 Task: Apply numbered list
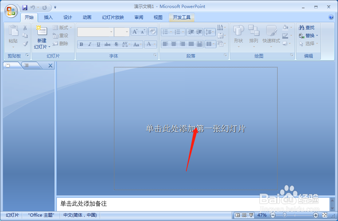pos(179,32)
